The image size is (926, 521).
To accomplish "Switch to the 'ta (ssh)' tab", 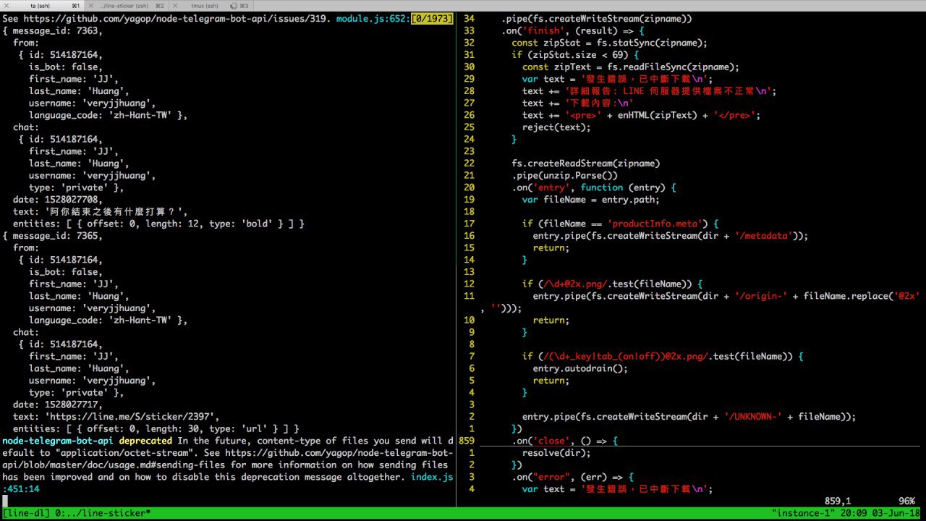I will [39, 6].
